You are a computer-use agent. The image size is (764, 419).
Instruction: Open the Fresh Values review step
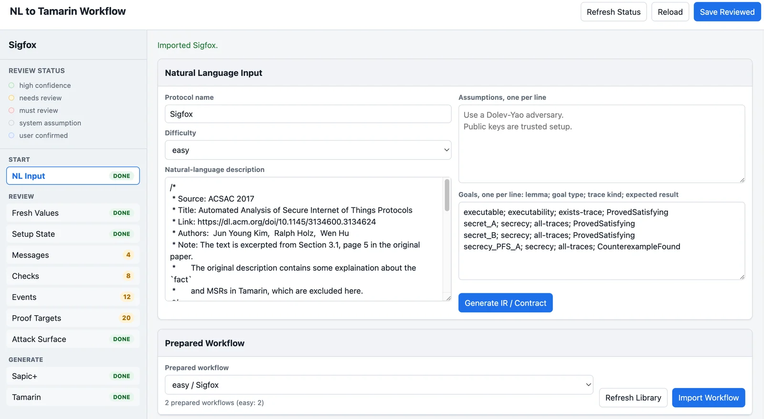(x=73, y=213)
